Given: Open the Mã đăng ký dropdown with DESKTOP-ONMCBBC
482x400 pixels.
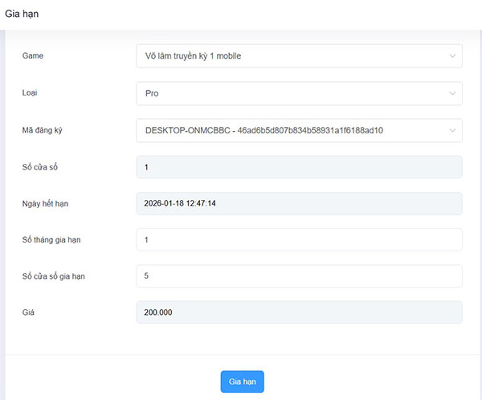Looking at the screenshot, I should (289, 130).
